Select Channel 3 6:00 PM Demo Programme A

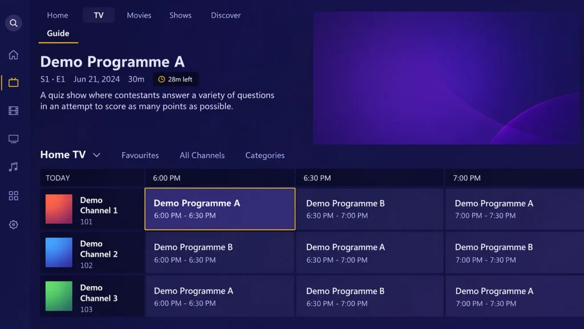[x=220, y=296]
